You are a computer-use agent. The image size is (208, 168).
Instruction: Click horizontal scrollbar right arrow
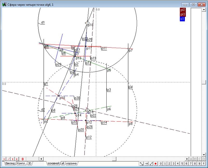187,159
